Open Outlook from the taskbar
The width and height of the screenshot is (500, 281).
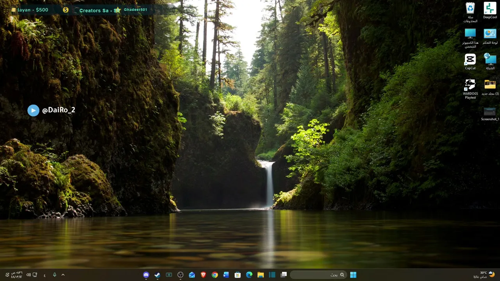[x=192, y=275]
